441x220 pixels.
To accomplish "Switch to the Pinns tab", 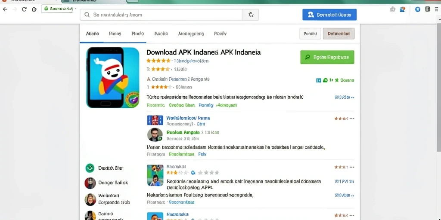I will (x=115, y=34).
